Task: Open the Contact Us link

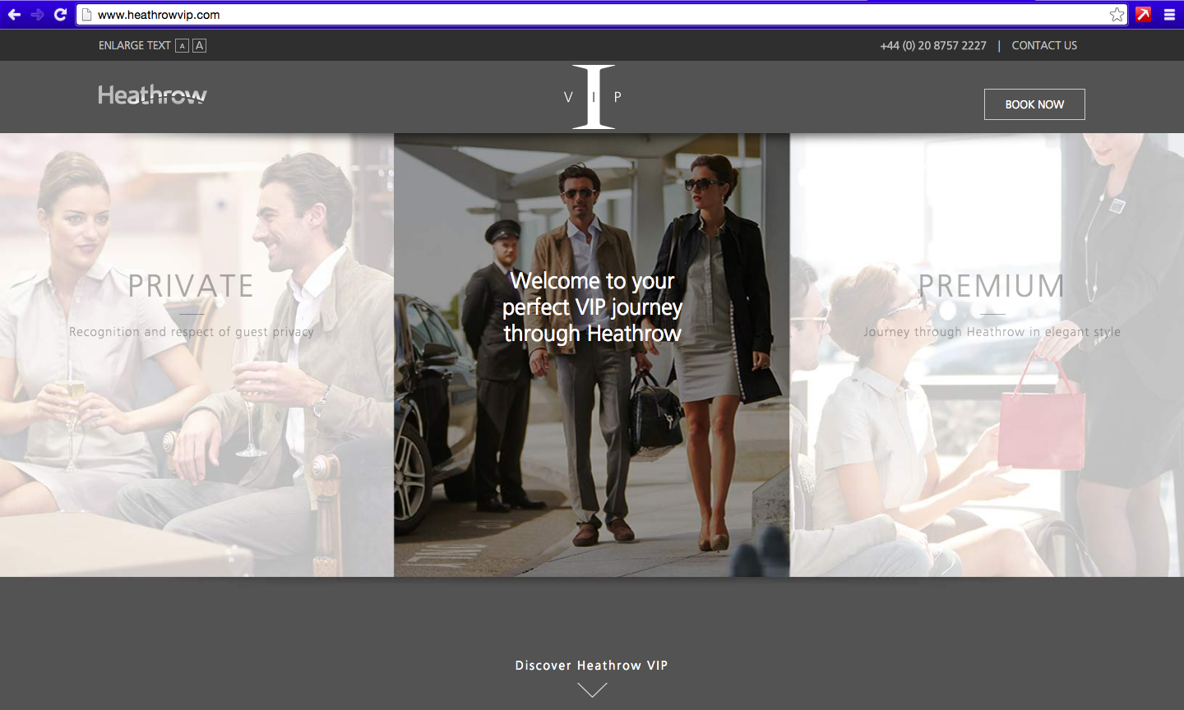Action: pyautogui.click(x=1044, y=46)
